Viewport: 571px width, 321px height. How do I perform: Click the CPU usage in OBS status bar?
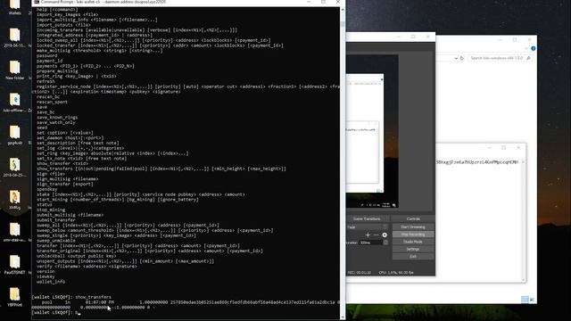396,273
